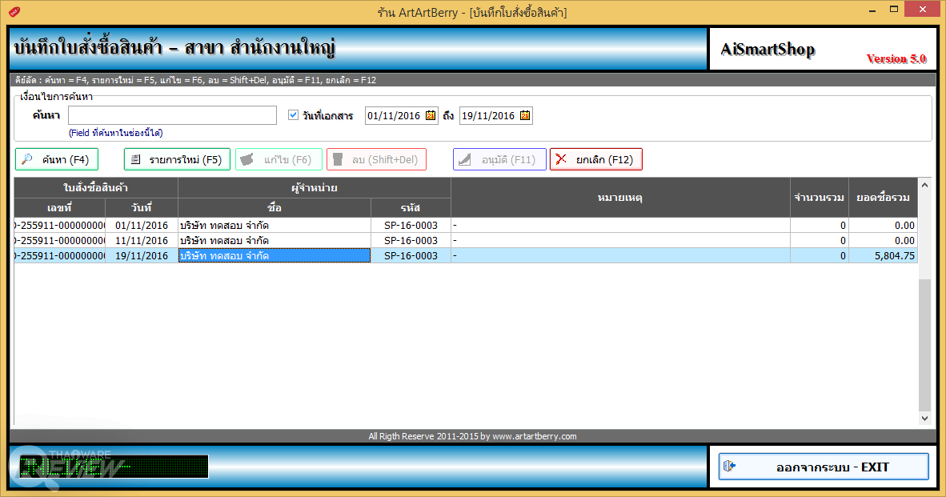The width and height of the screenshot is (946, 497).
Task: Click the ค้นหา search input field
Action: [173, 115]
